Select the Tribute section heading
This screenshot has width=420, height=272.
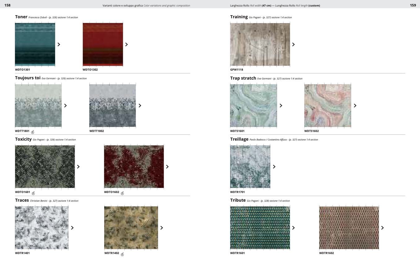(238, 200)
